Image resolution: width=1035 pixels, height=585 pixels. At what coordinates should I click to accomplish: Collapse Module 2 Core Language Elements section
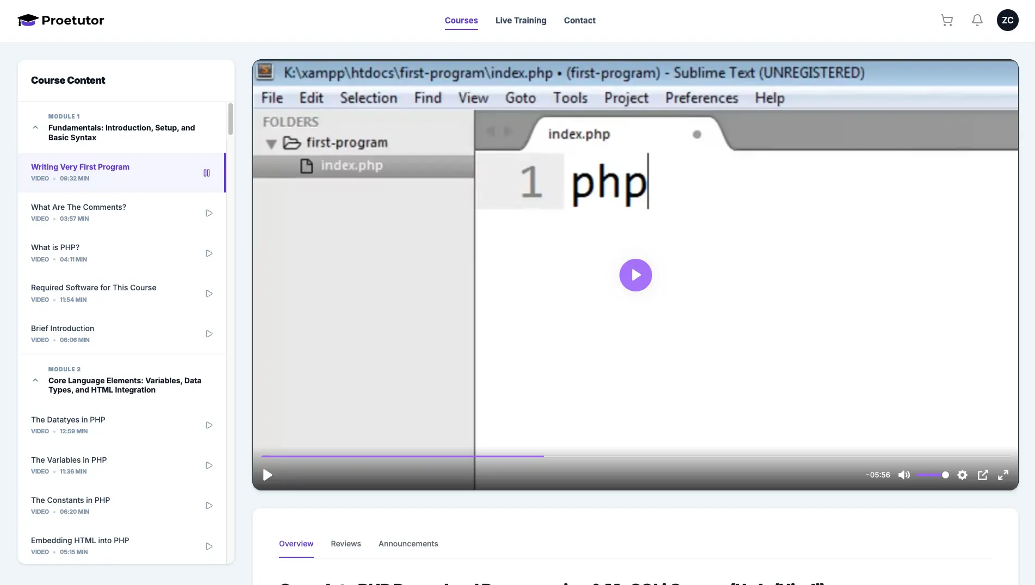pyautogui.click(x=35, y=381)
